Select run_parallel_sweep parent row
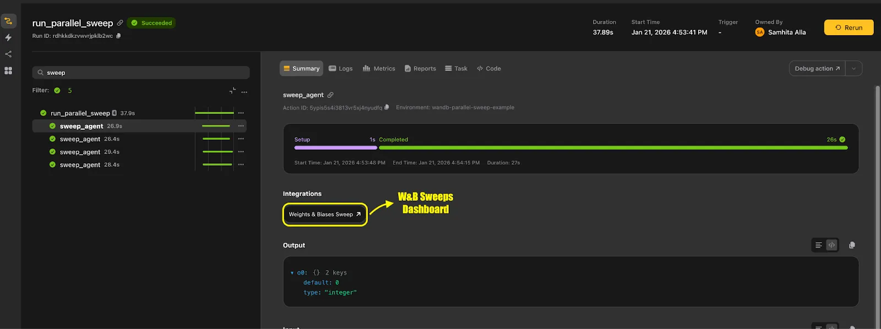Viewport: 881px width, 329px height. click(139, 113)
